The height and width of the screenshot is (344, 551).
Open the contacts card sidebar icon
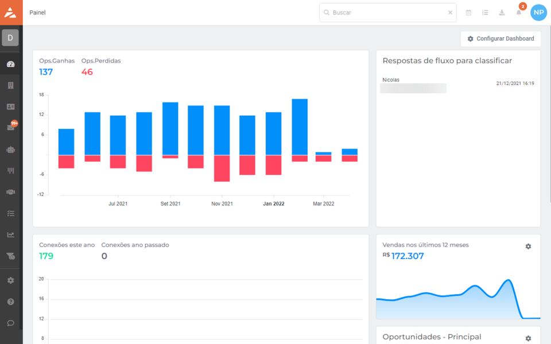coord(10,107)
